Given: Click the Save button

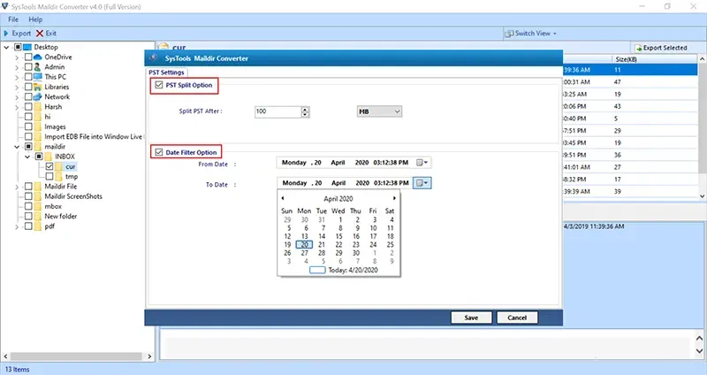Looking at the screenshot, I should pos(471,318).
